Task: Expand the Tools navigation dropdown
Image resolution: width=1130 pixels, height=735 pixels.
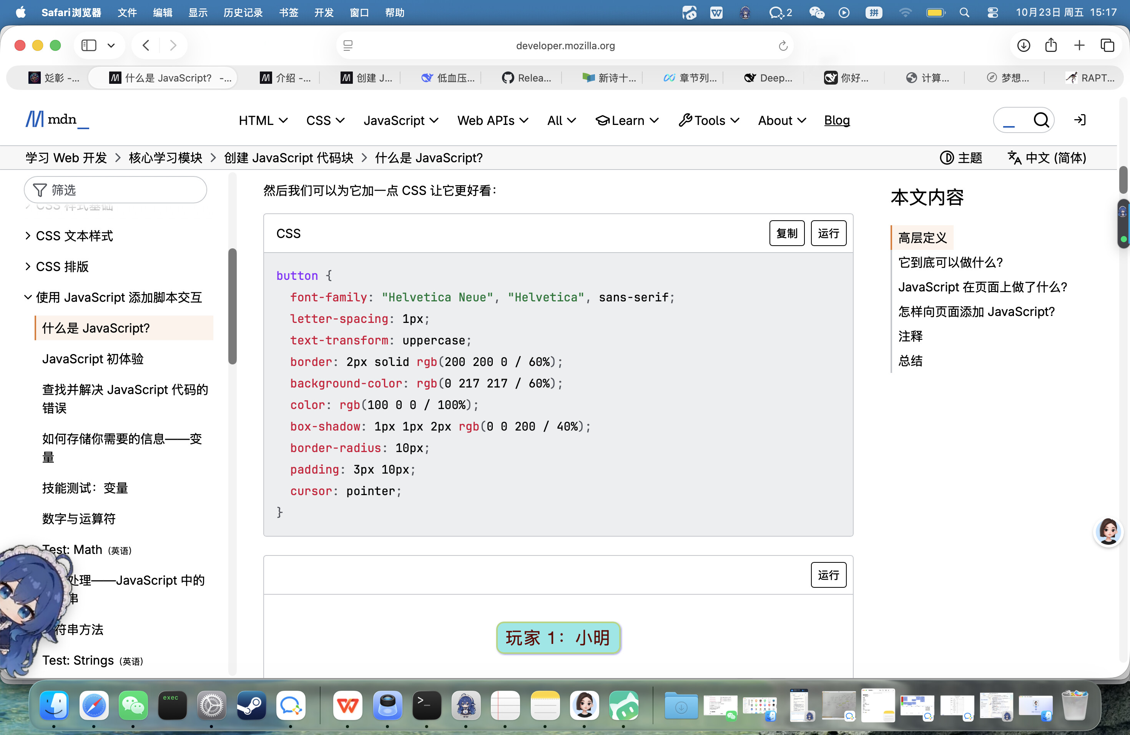Action: (709, 121)
